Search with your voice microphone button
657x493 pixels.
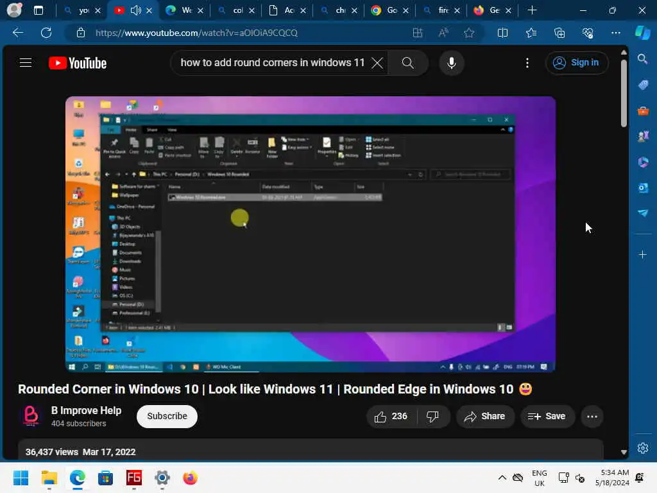coord(451,63)
